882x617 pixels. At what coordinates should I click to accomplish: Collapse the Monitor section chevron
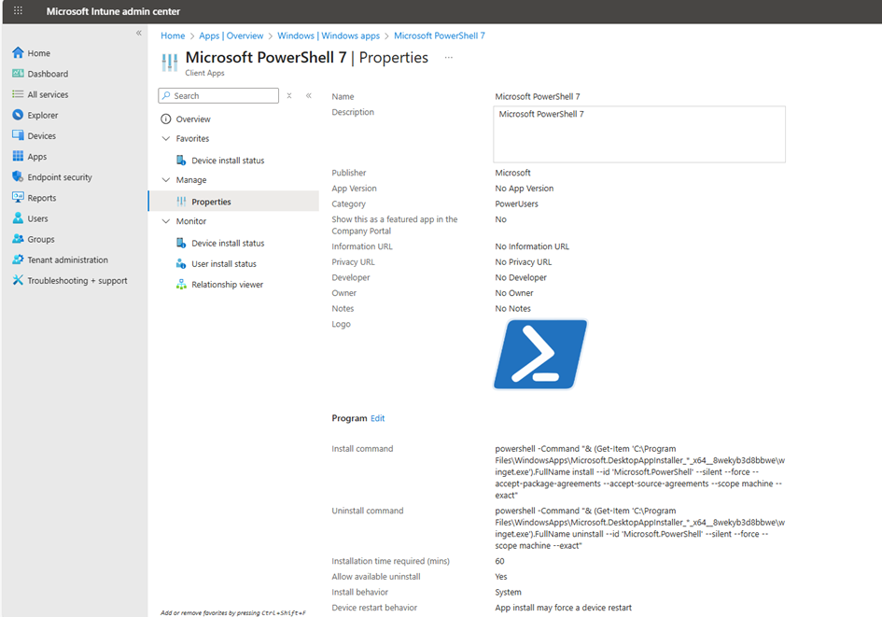(166, 221)
